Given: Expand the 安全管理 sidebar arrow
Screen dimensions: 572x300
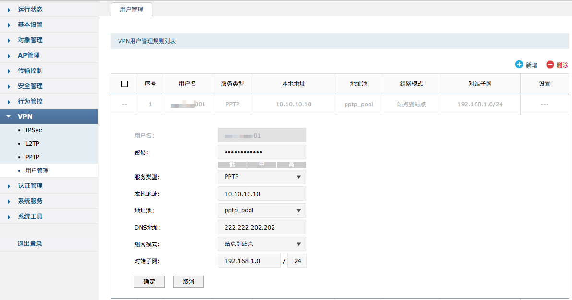Looking at the screenshot, I should (9, 86).
